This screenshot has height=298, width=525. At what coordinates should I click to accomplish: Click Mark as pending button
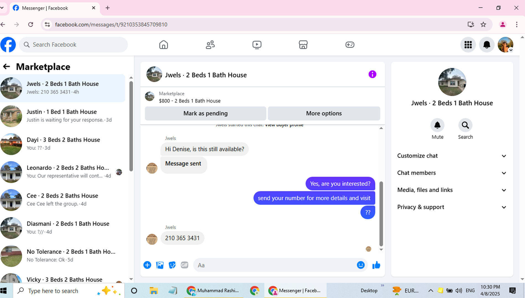[205, 114]
